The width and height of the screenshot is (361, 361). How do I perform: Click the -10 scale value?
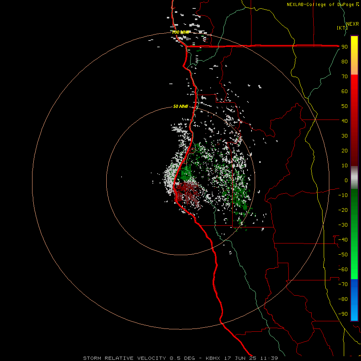tap(343, 195)
